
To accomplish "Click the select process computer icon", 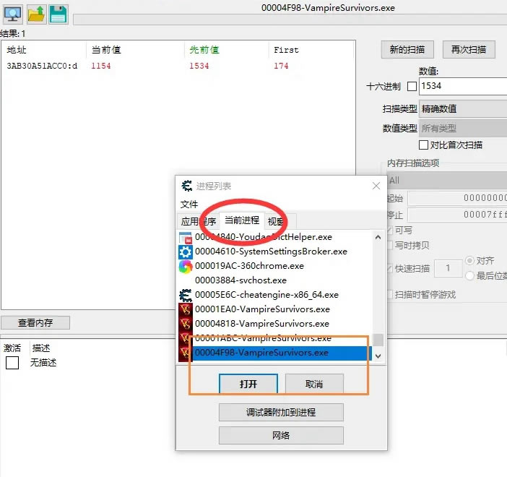I will point(13,14).
